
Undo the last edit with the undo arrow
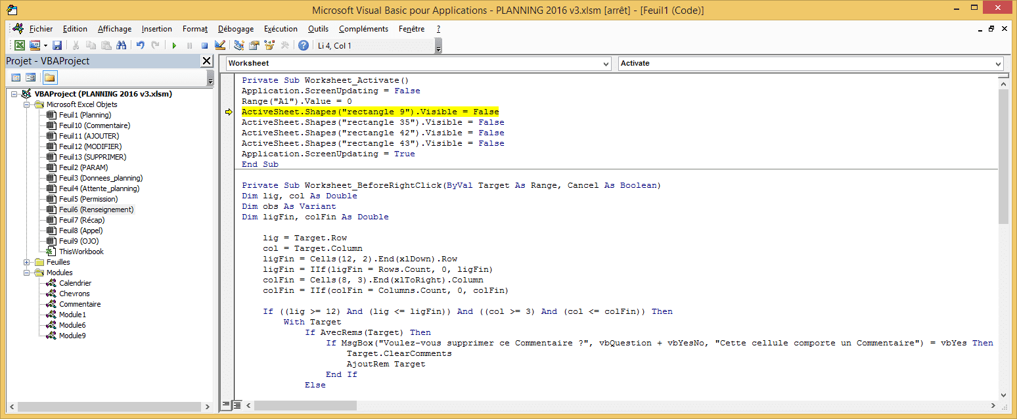click(x=140, y=45)
